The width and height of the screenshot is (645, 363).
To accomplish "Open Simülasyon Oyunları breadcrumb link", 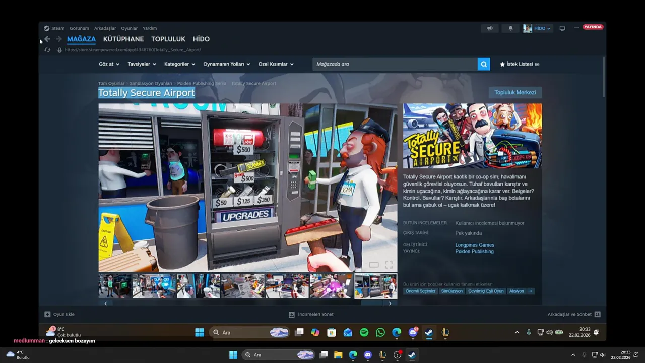I will pos(151,83).
